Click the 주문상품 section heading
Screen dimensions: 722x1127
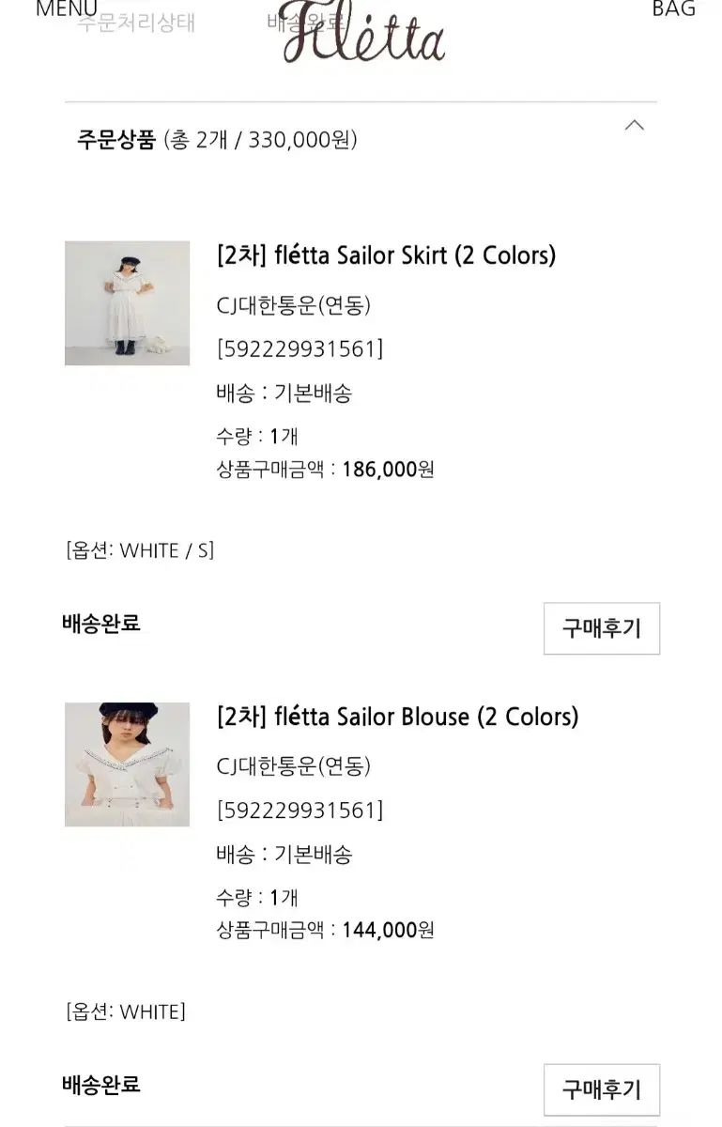(116, 140)
